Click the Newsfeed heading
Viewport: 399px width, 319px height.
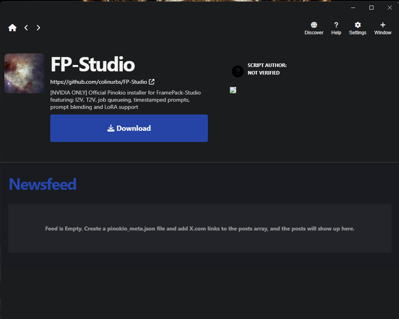[x=43, y=184]
